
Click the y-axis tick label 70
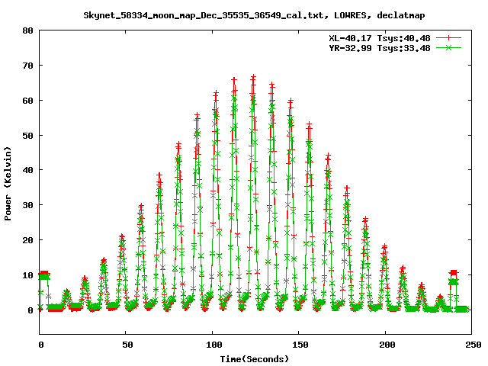[28, 66]
